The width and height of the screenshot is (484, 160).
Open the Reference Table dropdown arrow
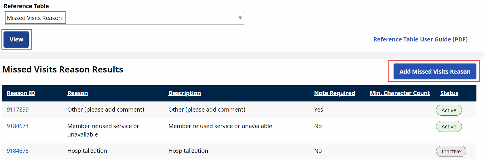pos(240,18)
